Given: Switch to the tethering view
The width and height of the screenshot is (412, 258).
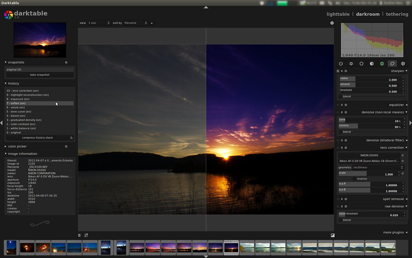Looking at the screenshot, I should [x=397, y=14].
